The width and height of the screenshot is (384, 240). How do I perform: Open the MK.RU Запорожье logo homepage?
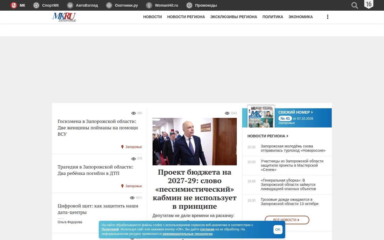pos(64,17)
